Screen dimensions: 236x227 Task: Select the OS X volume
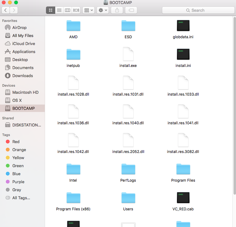(23, 100)
